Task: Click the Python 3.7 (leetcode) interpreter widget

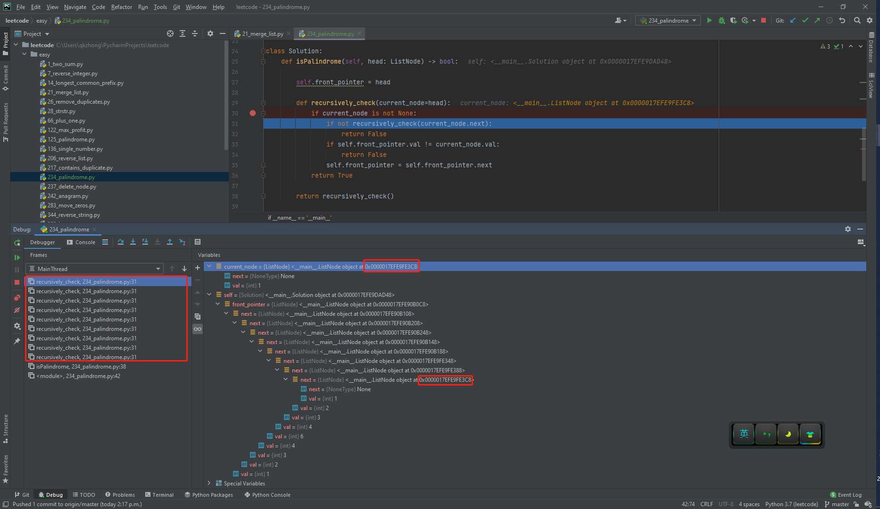Action: coord(791,504)
